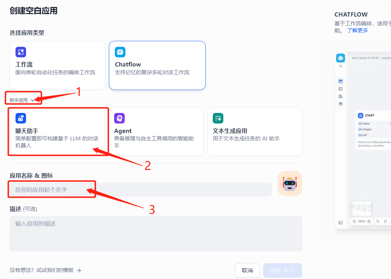
Task: Click the 取消 cancel button
Action: coord(247,270)
